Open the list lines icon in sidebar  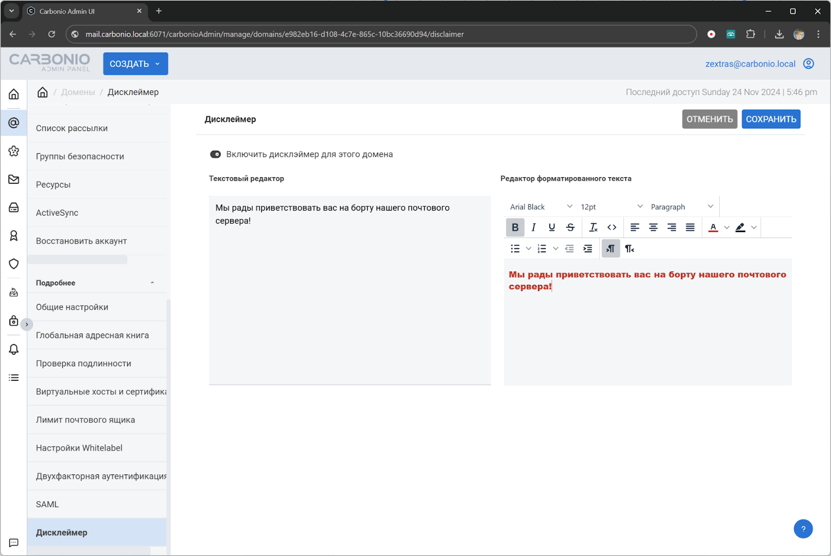[14, 378]
